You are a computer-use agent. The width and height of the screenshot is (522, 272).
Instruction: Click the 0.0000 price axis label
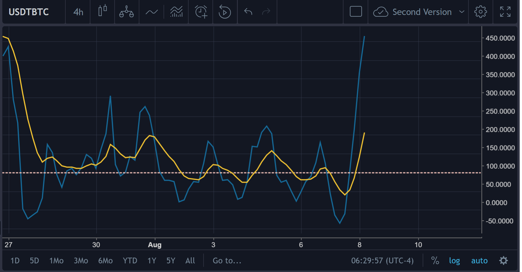click(496, 203)
